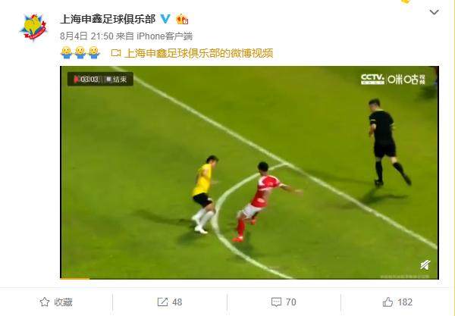Click the video camera icon before link

[x=116, y=53]
